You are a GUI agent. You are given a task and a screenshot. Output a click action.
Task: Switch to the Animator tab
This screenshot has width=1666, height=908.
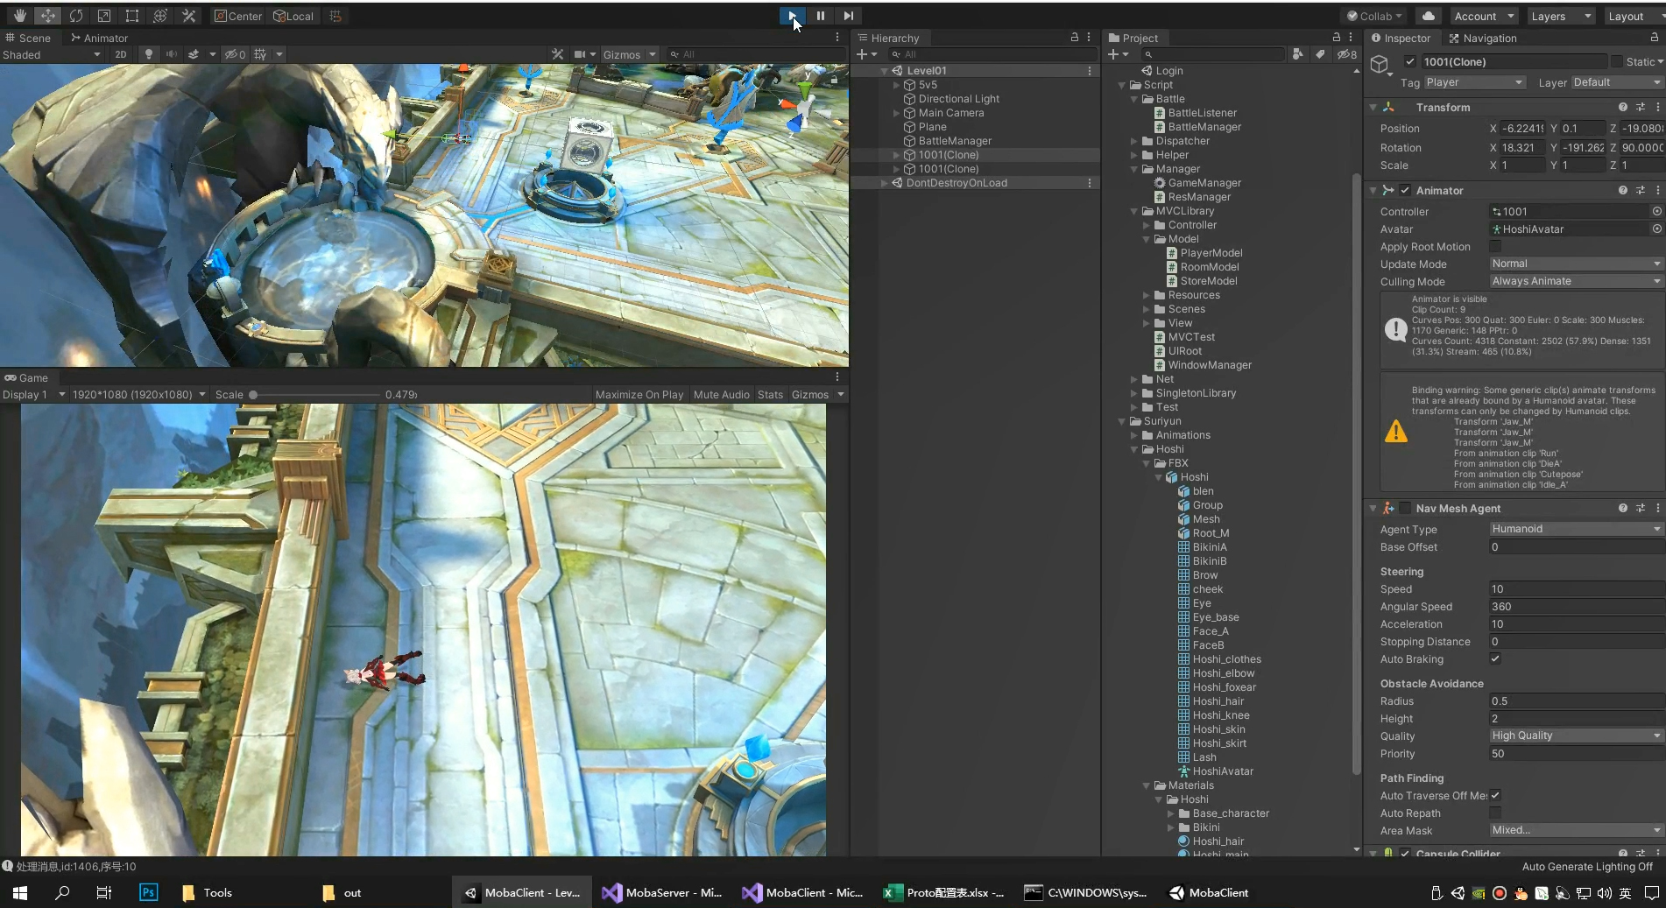click(x=99, y=38)
